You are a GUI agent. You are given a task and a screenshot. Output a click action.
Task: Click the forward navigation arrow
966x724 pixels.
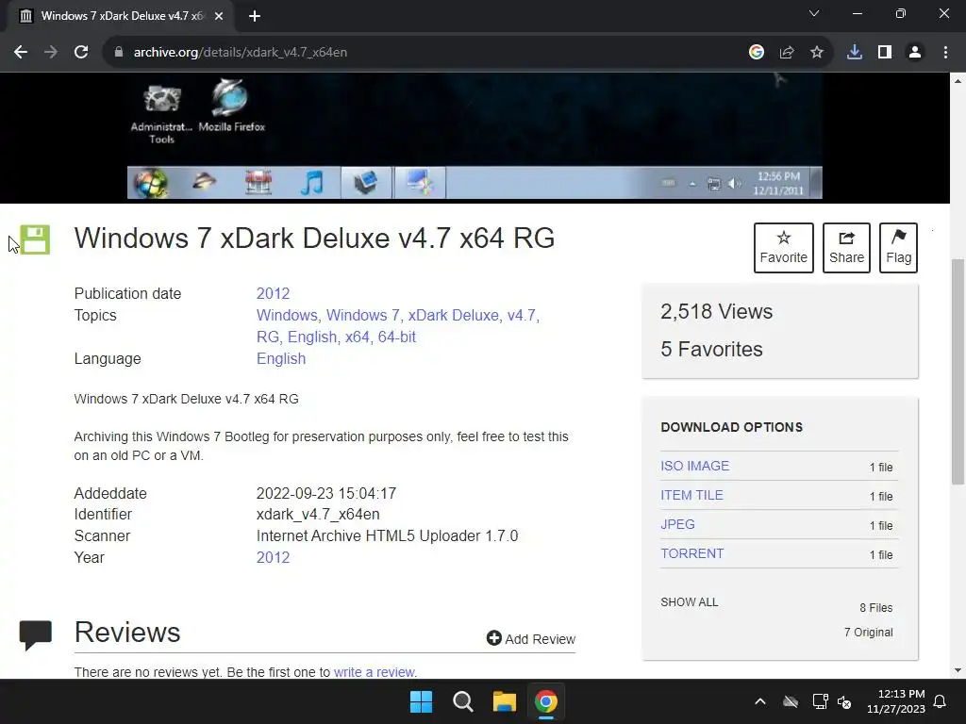point(51,53)
